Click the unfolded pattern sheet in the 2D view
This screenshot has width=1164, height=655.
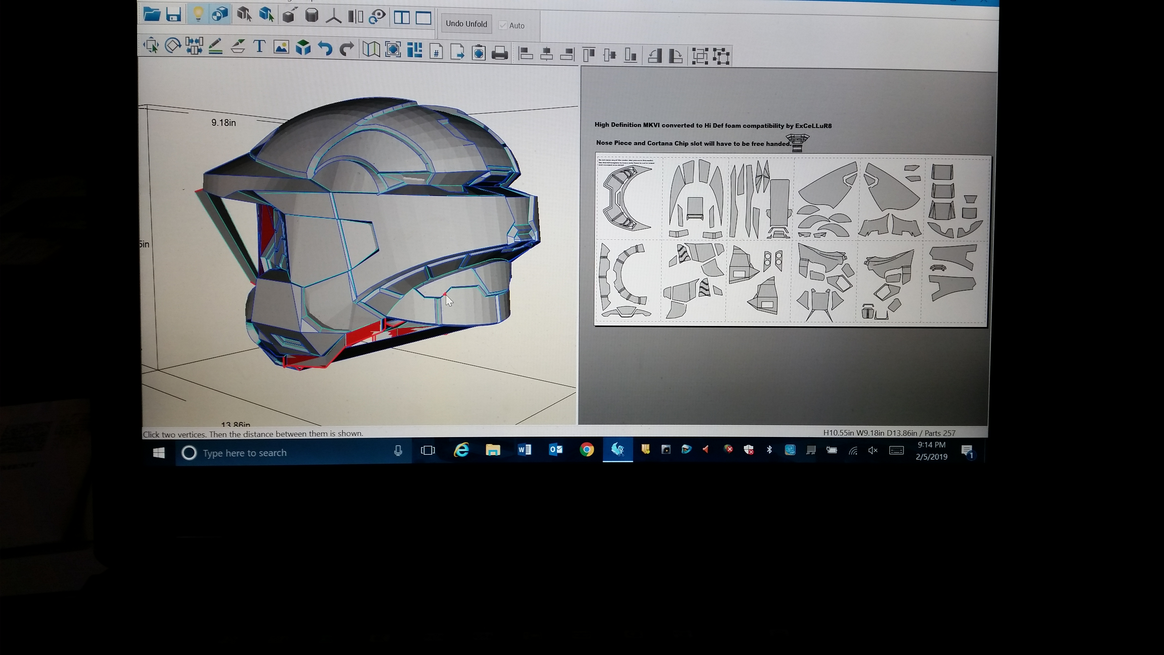click(x=791, y=240)
